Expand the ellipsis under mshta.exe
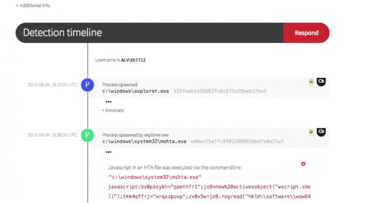Viewport: 365px width, 203px height. click(x=109, y=152)
